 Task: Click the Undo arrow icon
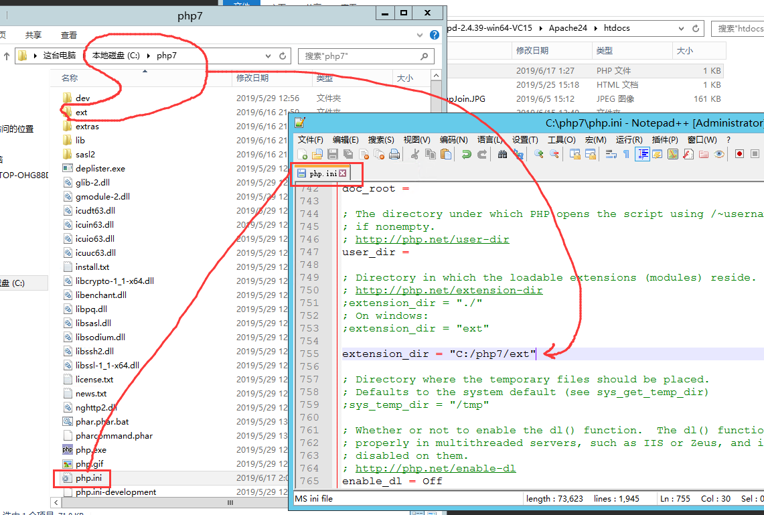point(466,154)
